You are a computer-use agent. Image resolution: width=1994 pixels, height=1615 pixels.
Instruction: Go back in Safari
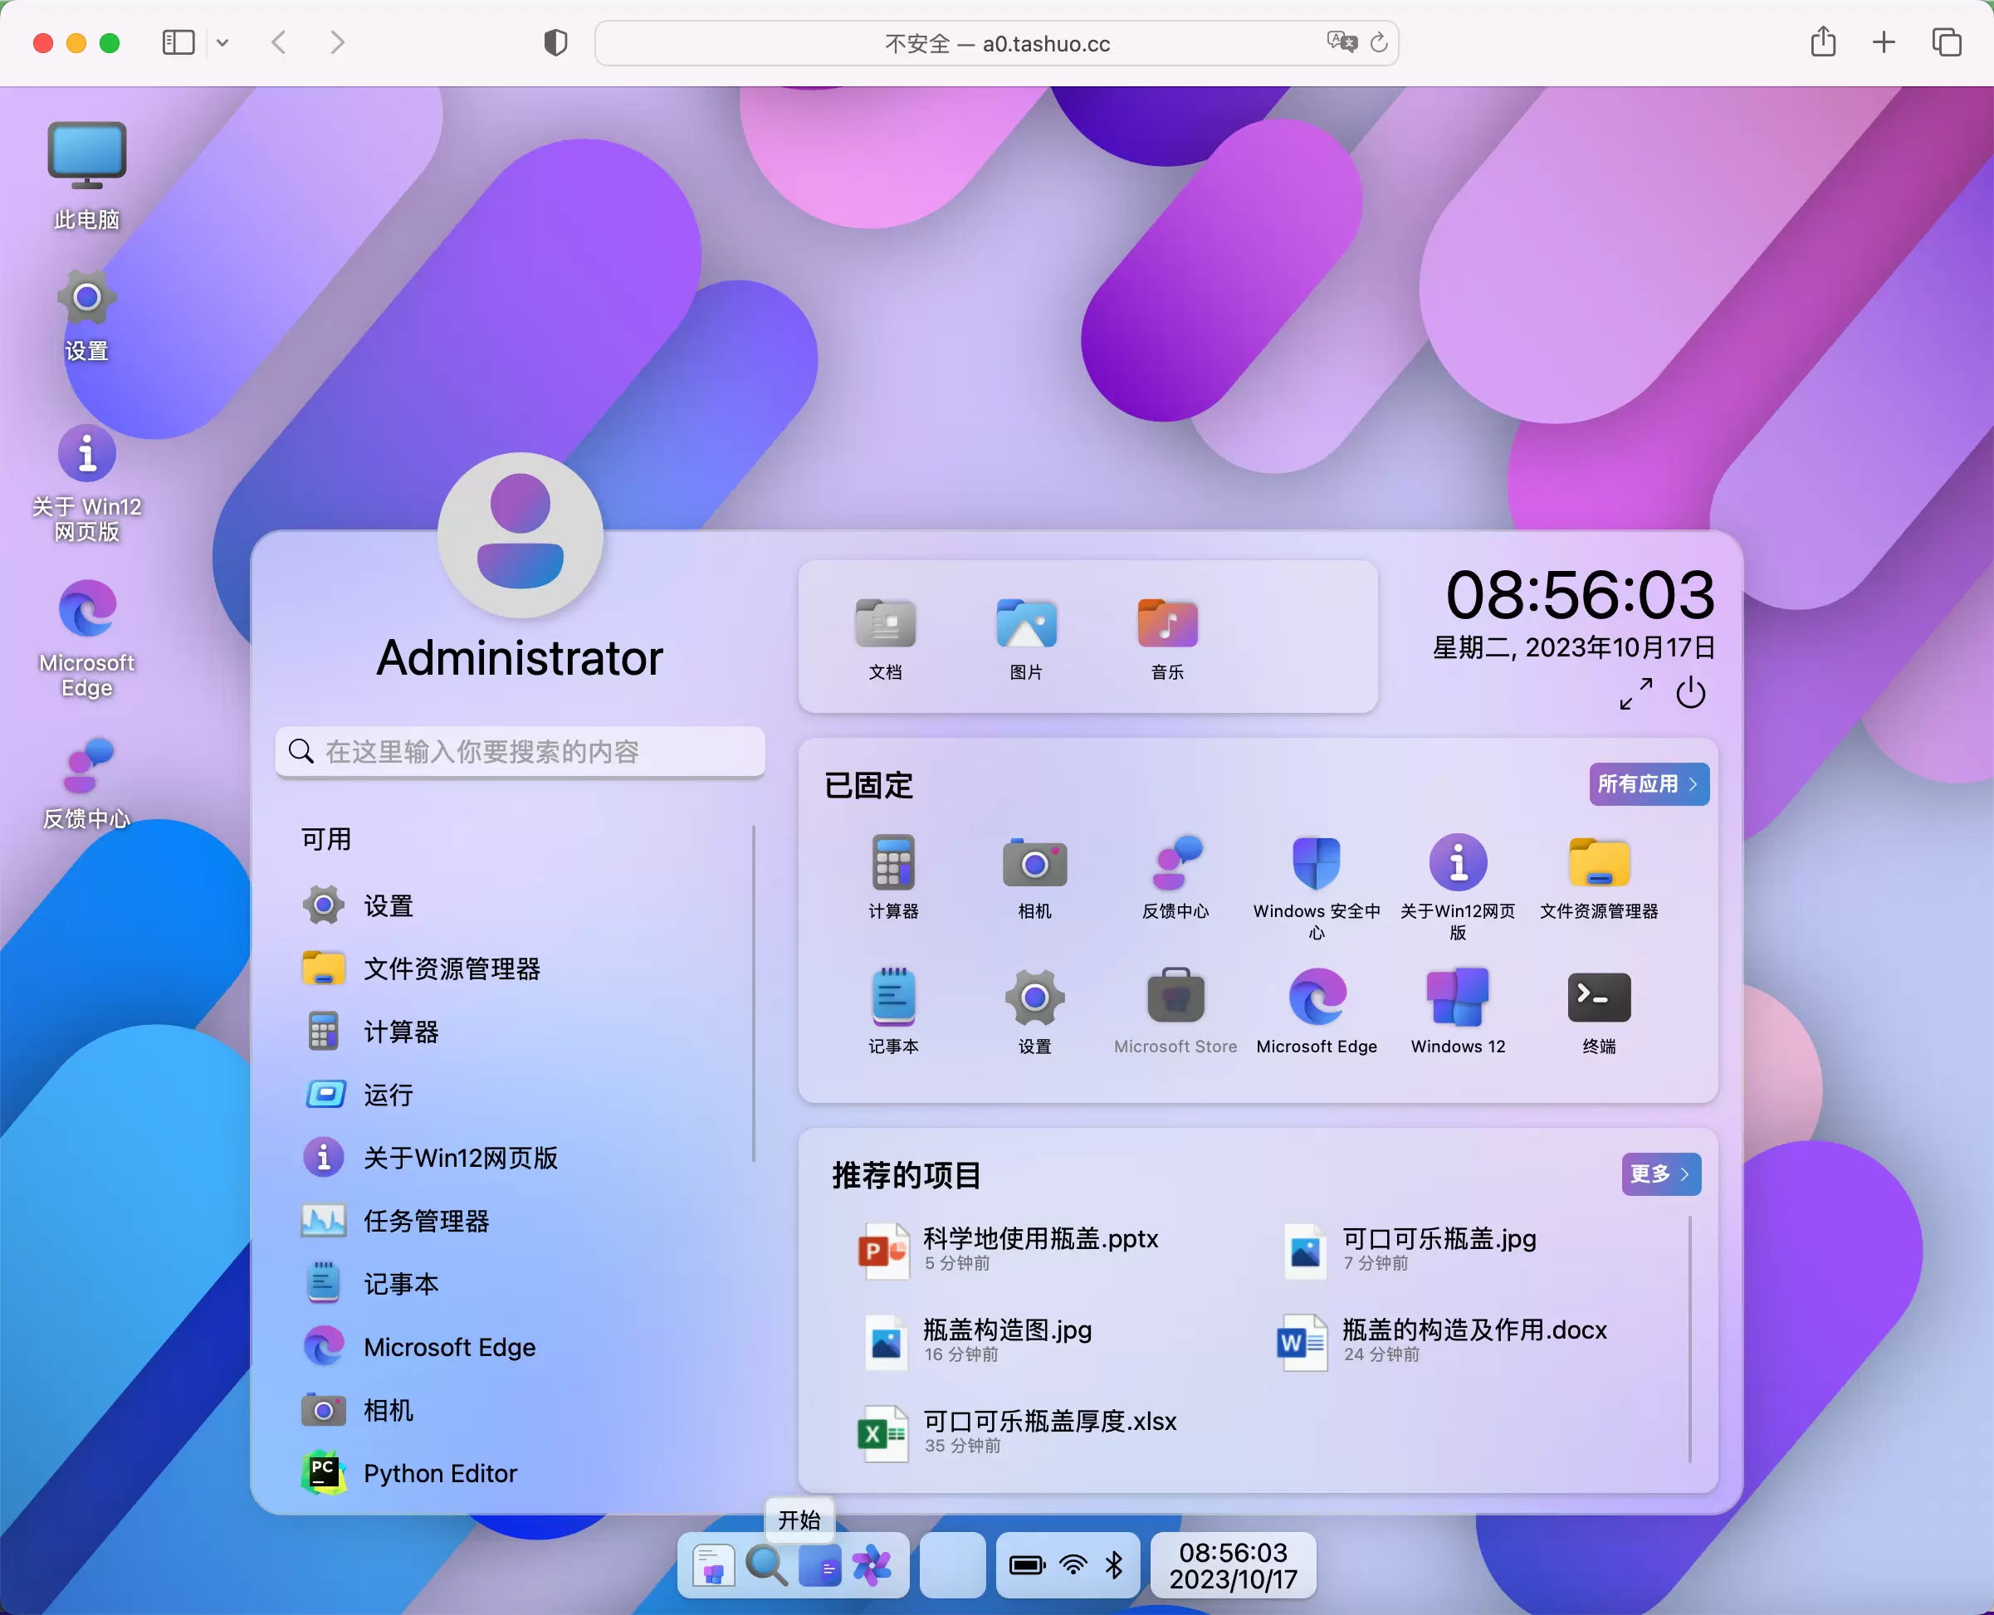point(278,43)
